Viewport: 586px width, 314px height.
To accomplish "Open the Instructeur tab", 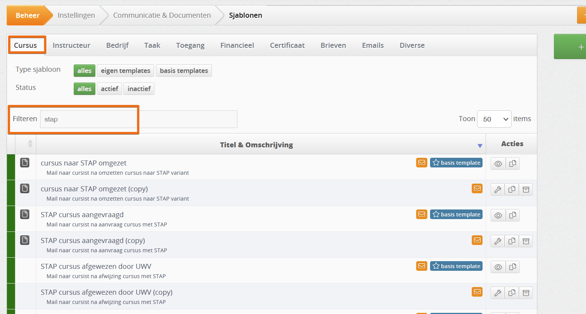I will coord(71,45).
